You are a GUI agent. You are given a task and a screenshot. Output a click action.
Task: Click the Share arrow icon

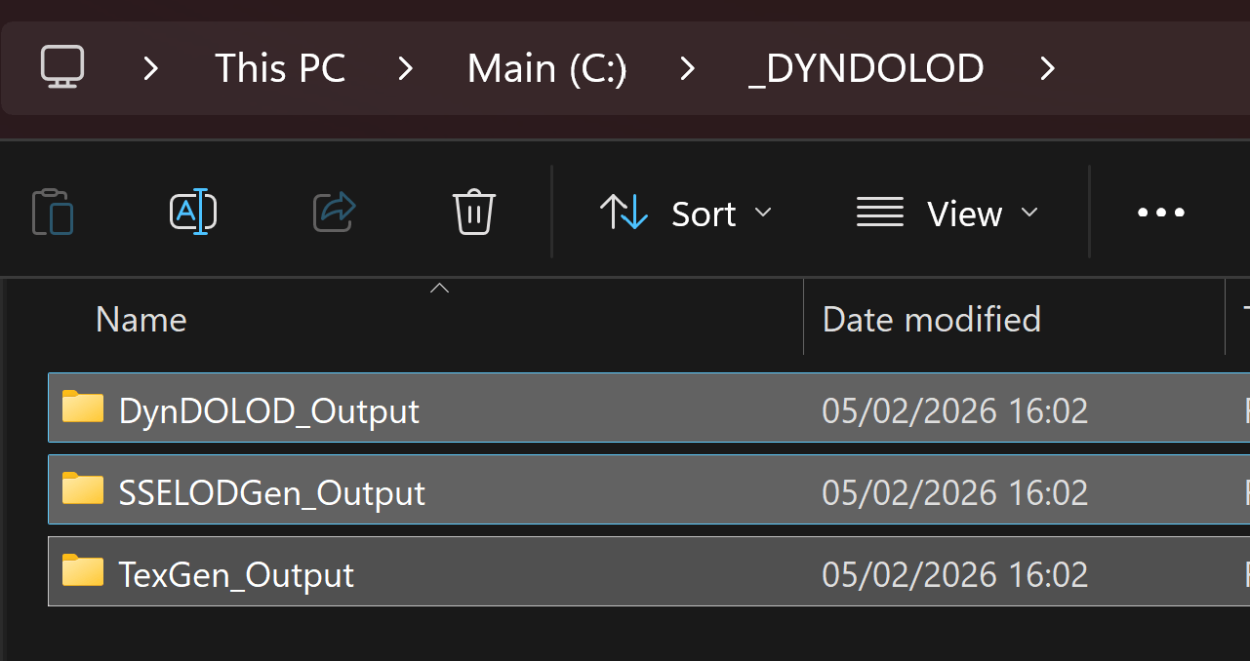click(335, 213)
